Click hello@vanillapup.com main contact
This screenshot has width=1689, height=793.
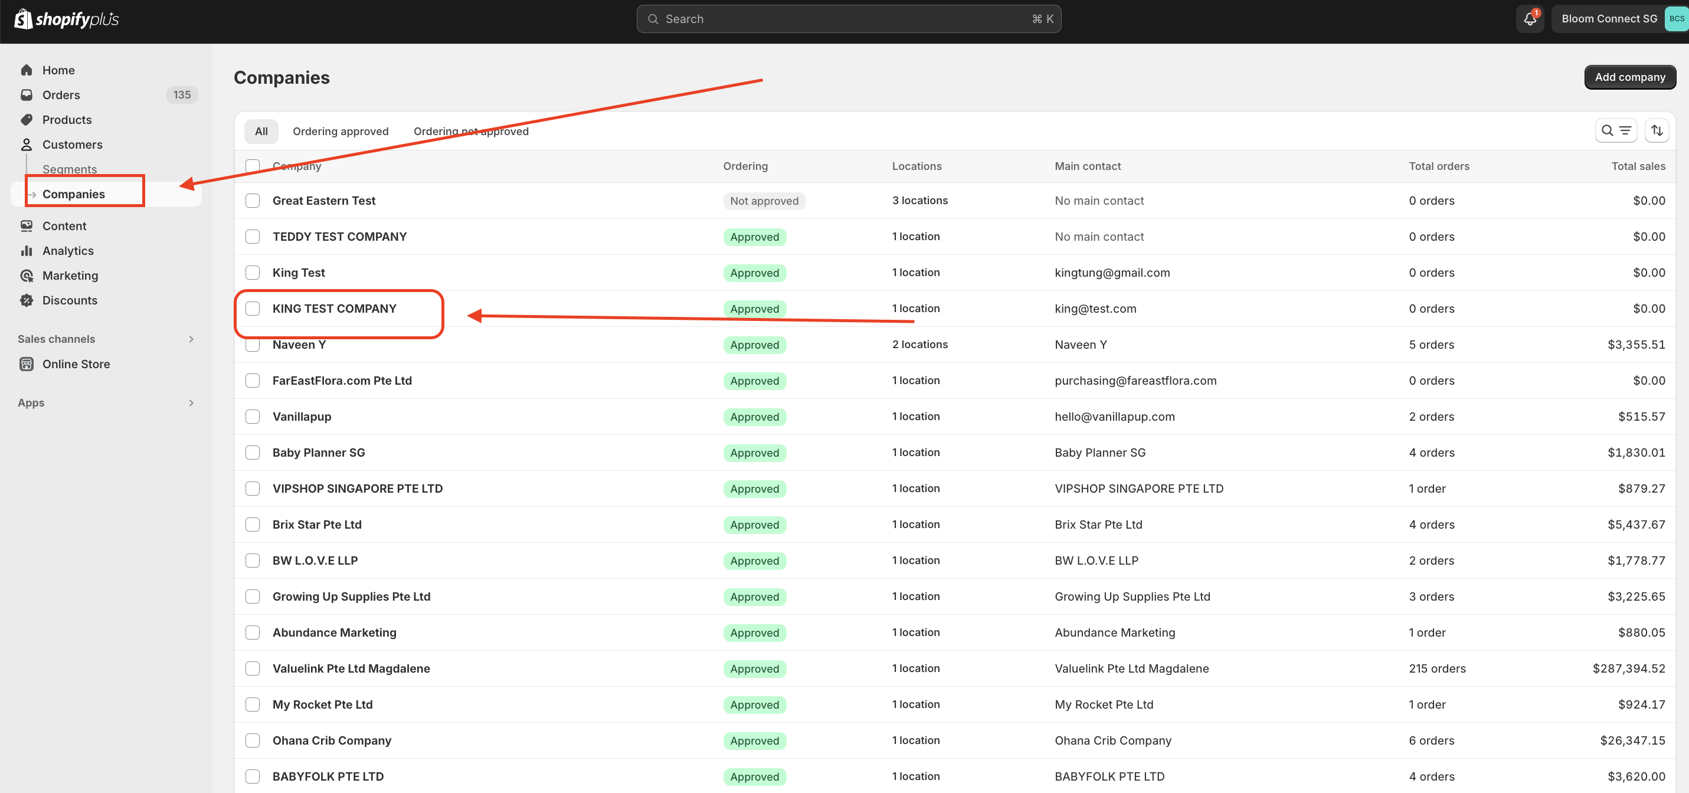(1115, 417)
